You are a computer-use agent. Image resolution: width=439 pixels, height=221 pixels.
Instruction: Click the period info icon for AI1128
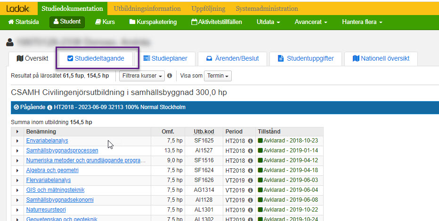pos(251,200)
